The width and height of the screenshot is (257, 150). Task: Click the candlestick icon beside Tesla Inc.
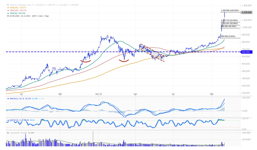[x=7, y=5]
